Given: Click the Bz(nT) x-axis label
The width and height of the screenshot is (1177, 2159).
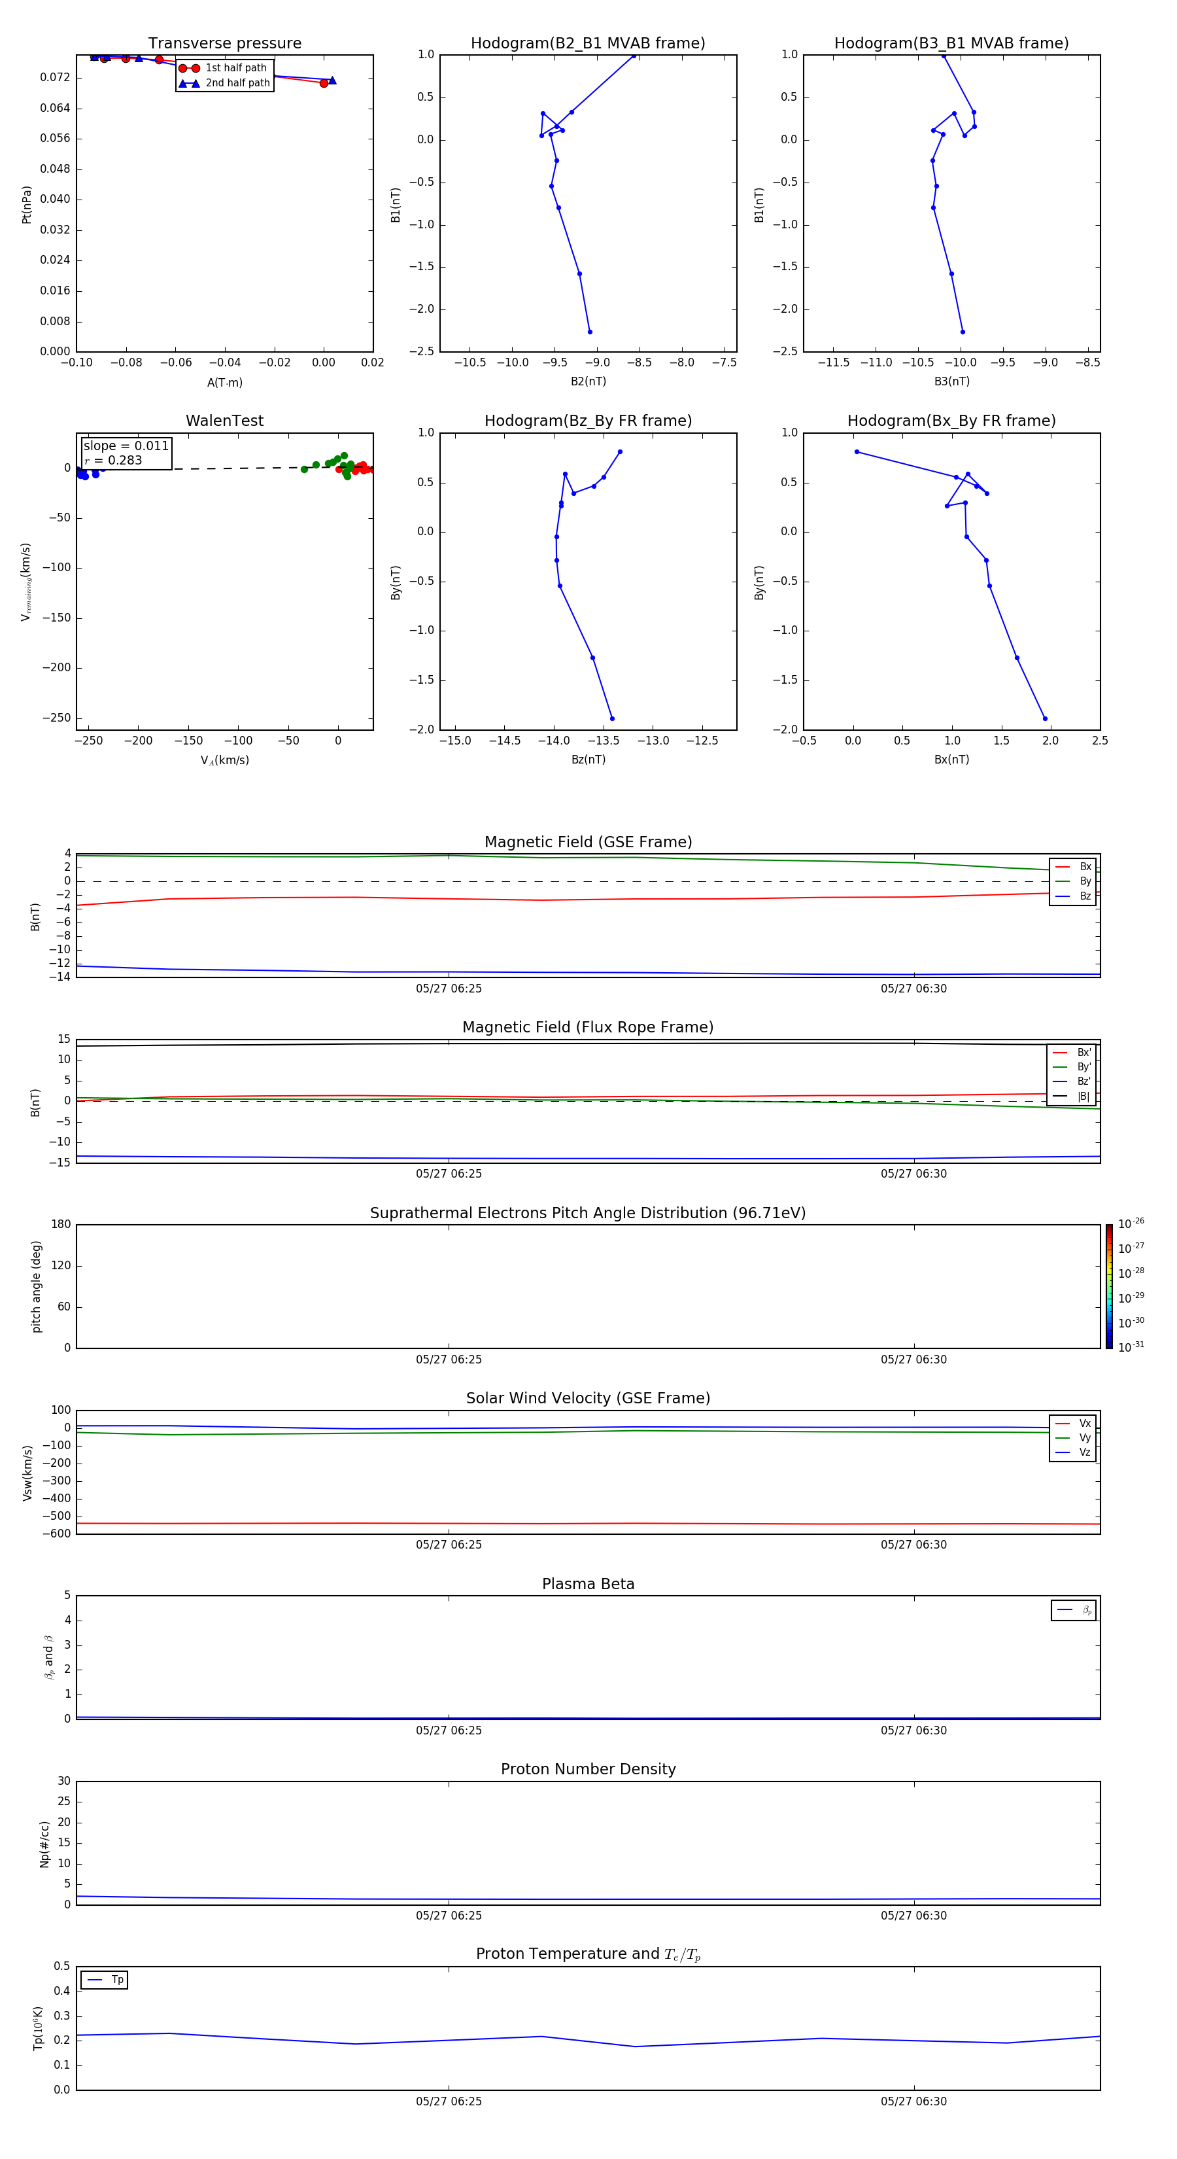Looking at the screenshot, I should 588,760.
